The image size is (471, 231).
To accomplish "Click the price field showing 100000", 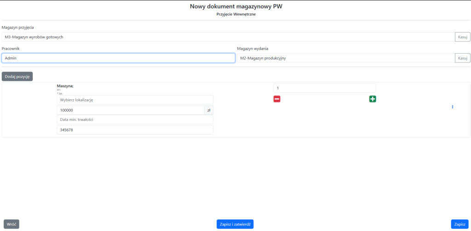I will (x=130, y=110).
